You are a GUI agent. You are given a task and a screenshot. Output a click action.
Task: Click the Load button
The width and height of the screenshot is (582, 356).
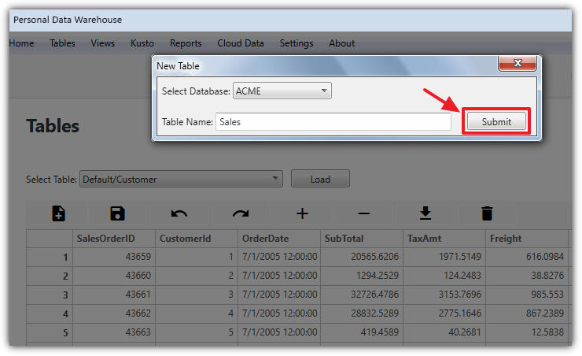point(320,179)
